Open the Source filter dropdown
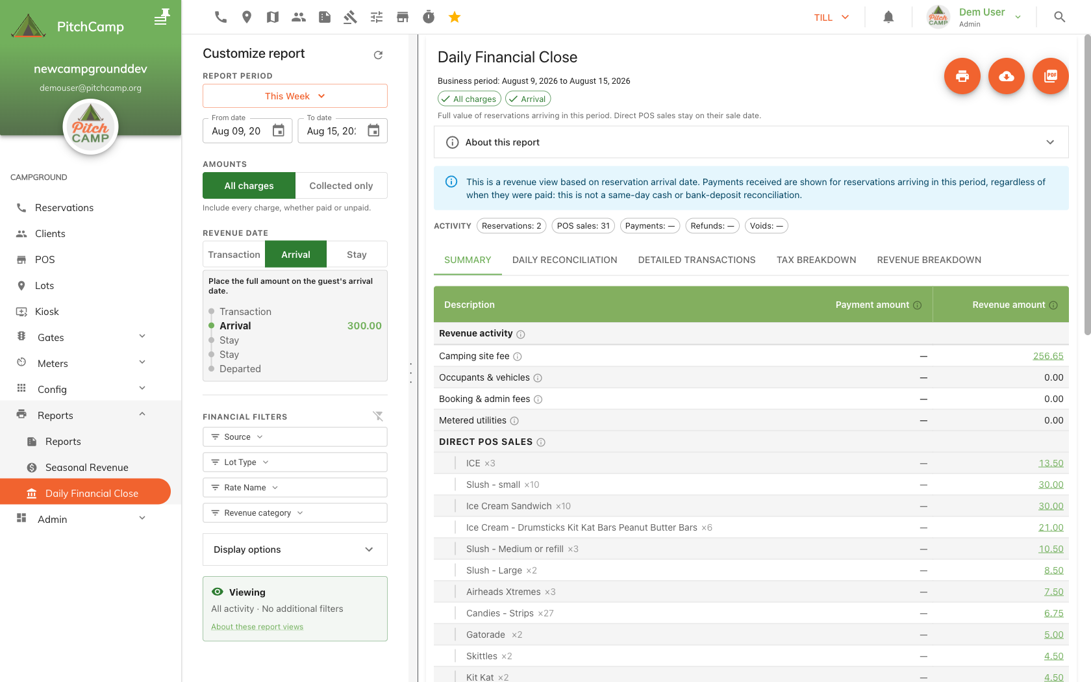 [x=295, y=437]
